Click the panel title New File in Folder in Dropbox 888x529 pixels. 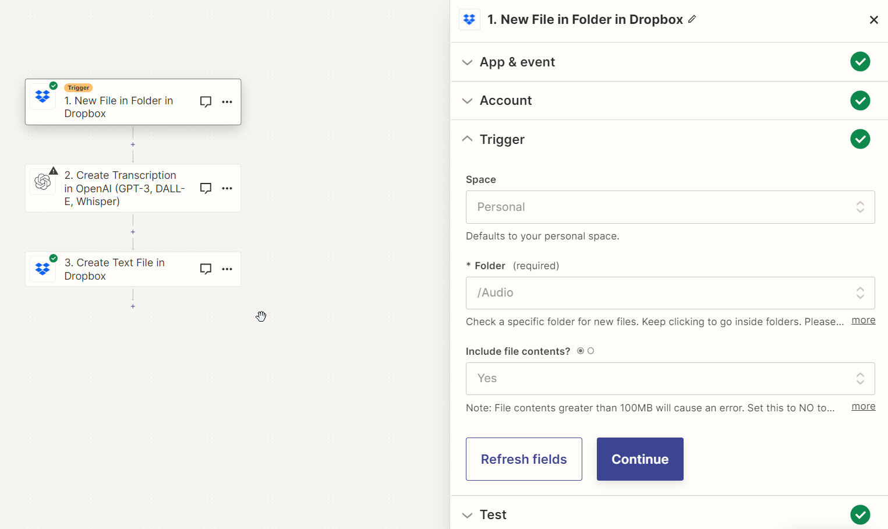(x=585, y=19)
